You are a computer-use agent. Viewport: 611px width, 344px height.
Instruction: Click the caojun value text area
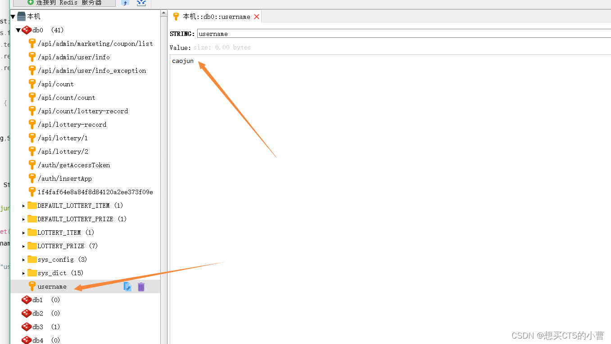click(x=390, y=199)
